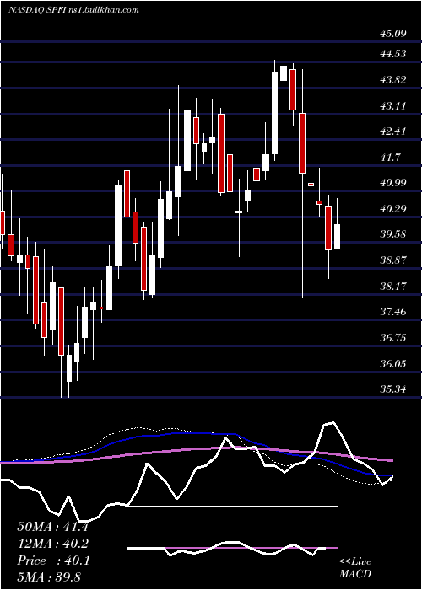The height and width of the screenshot is (590, 422).
Task: Click the highest candlestick near 45.09
Action: pos(284,73)
